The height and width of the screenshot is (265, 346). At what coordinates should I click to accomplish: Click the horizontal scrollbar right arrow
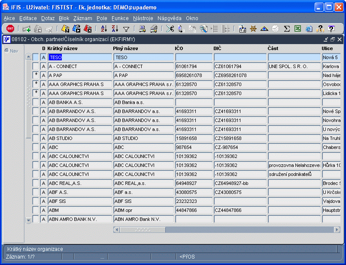click(337, 230)
